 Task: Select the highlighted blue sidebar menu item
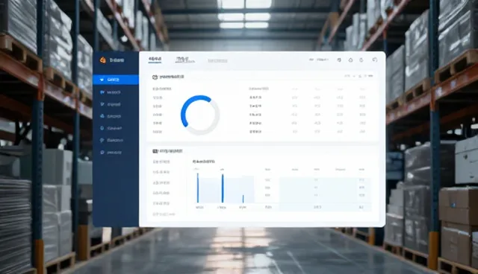click(x=116, y=80)
